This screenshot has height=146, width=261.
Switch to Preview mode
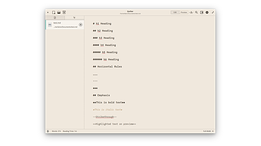[x=184, y=12]
